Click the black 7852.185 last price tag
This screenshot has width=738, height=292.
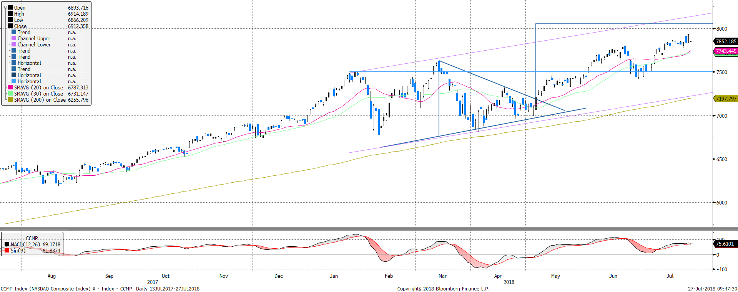726,41
